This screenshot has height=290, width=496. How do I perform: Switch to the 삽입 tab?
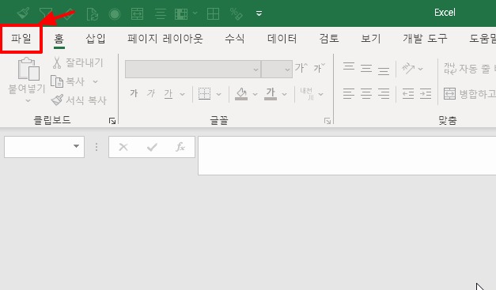coord(96,39)
